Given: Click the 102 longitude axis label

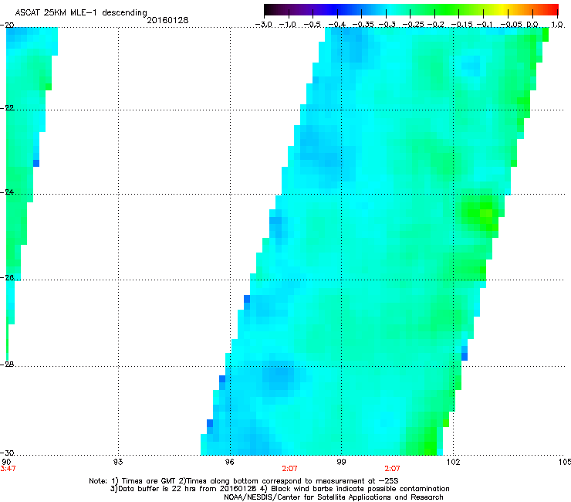Looking at the screenshot, I should [453, 462].
